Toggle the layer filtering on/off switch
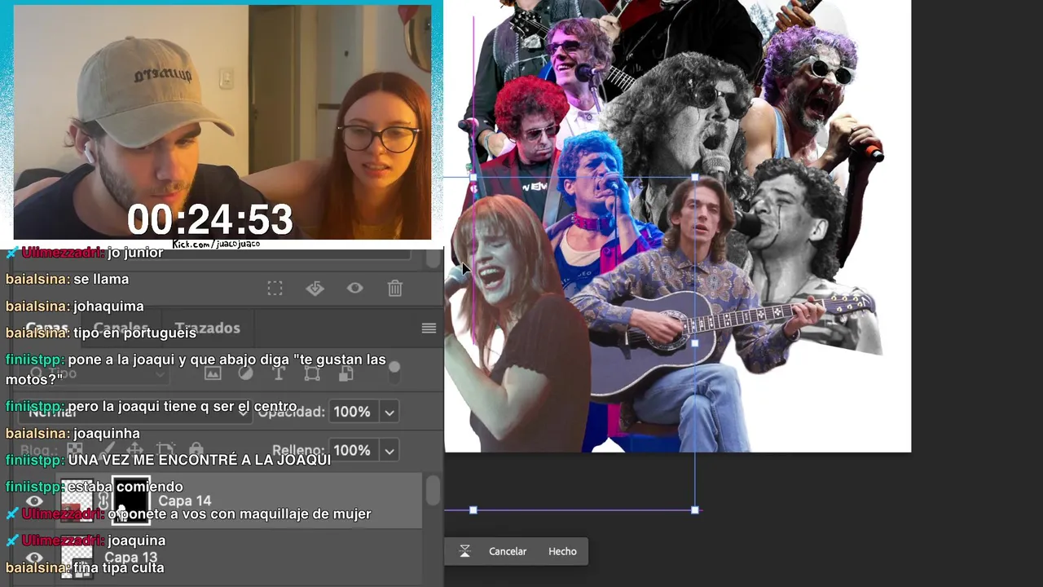The width and height of the screenshot is (1043, 587). coord(394,373)
